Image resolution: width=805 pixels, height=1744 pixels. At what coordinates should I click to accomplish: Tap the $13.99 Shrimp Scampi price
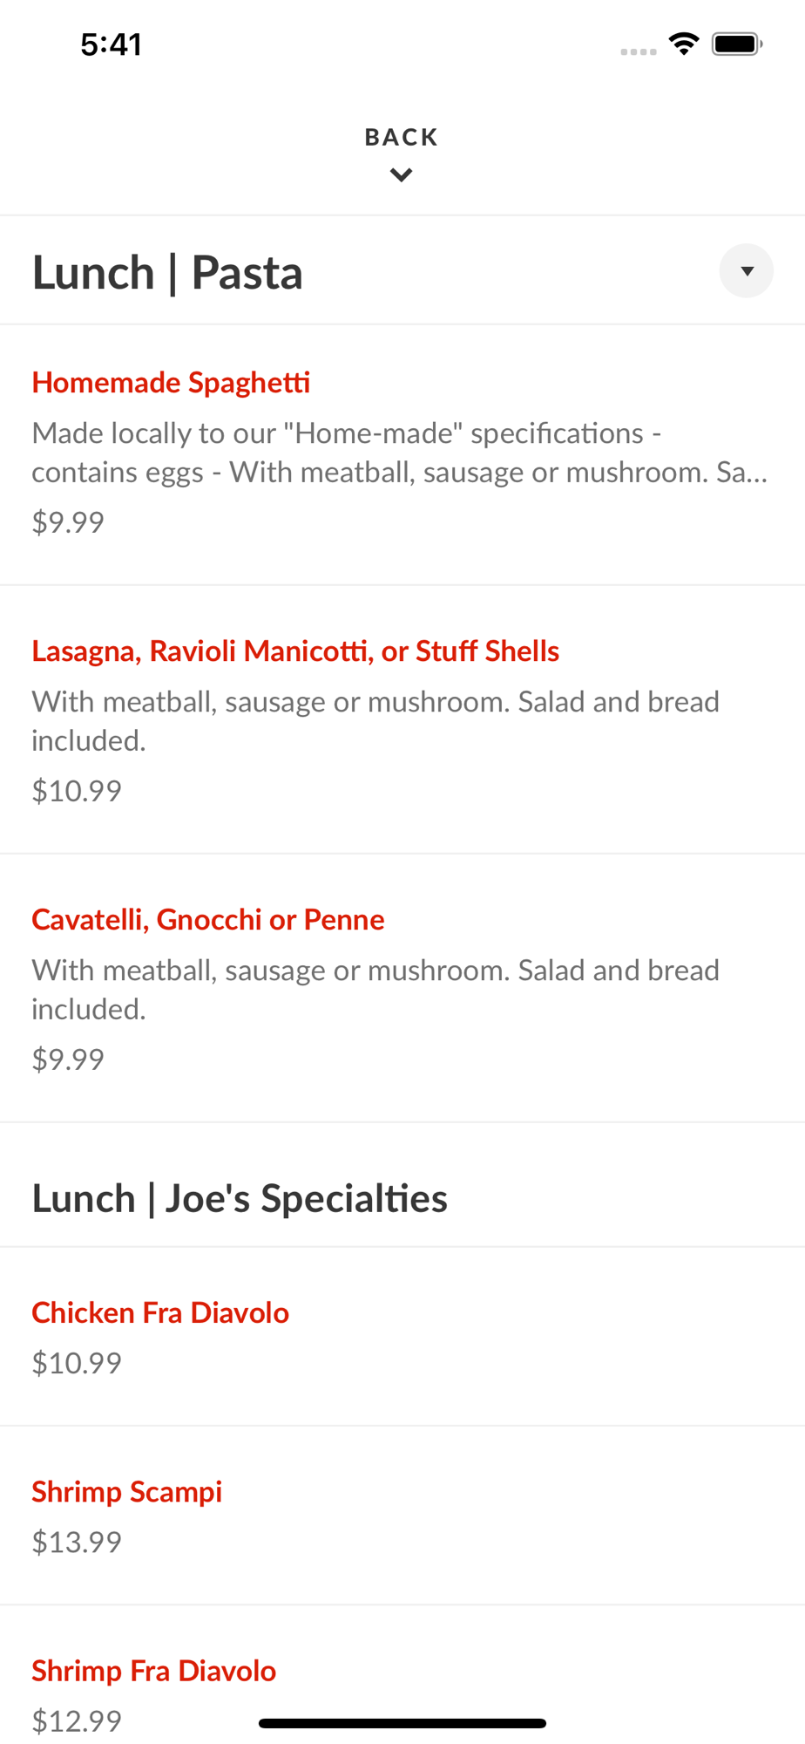tap(77, 1542)
